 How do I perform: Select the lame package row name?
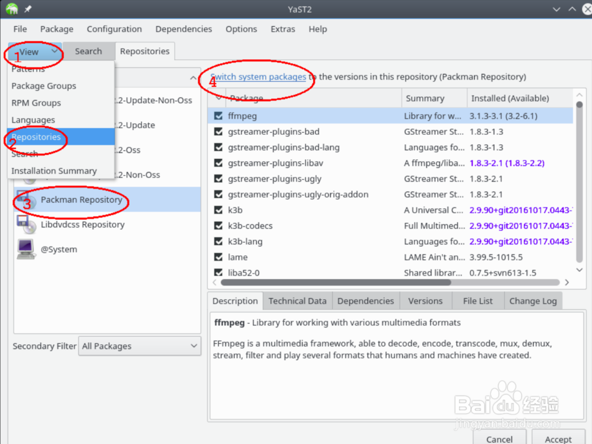click(238, 257)
